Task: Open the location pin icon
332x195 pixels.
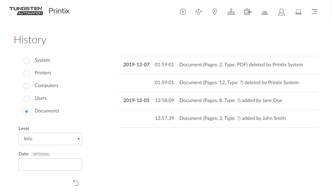Action: tap(214, 12)
